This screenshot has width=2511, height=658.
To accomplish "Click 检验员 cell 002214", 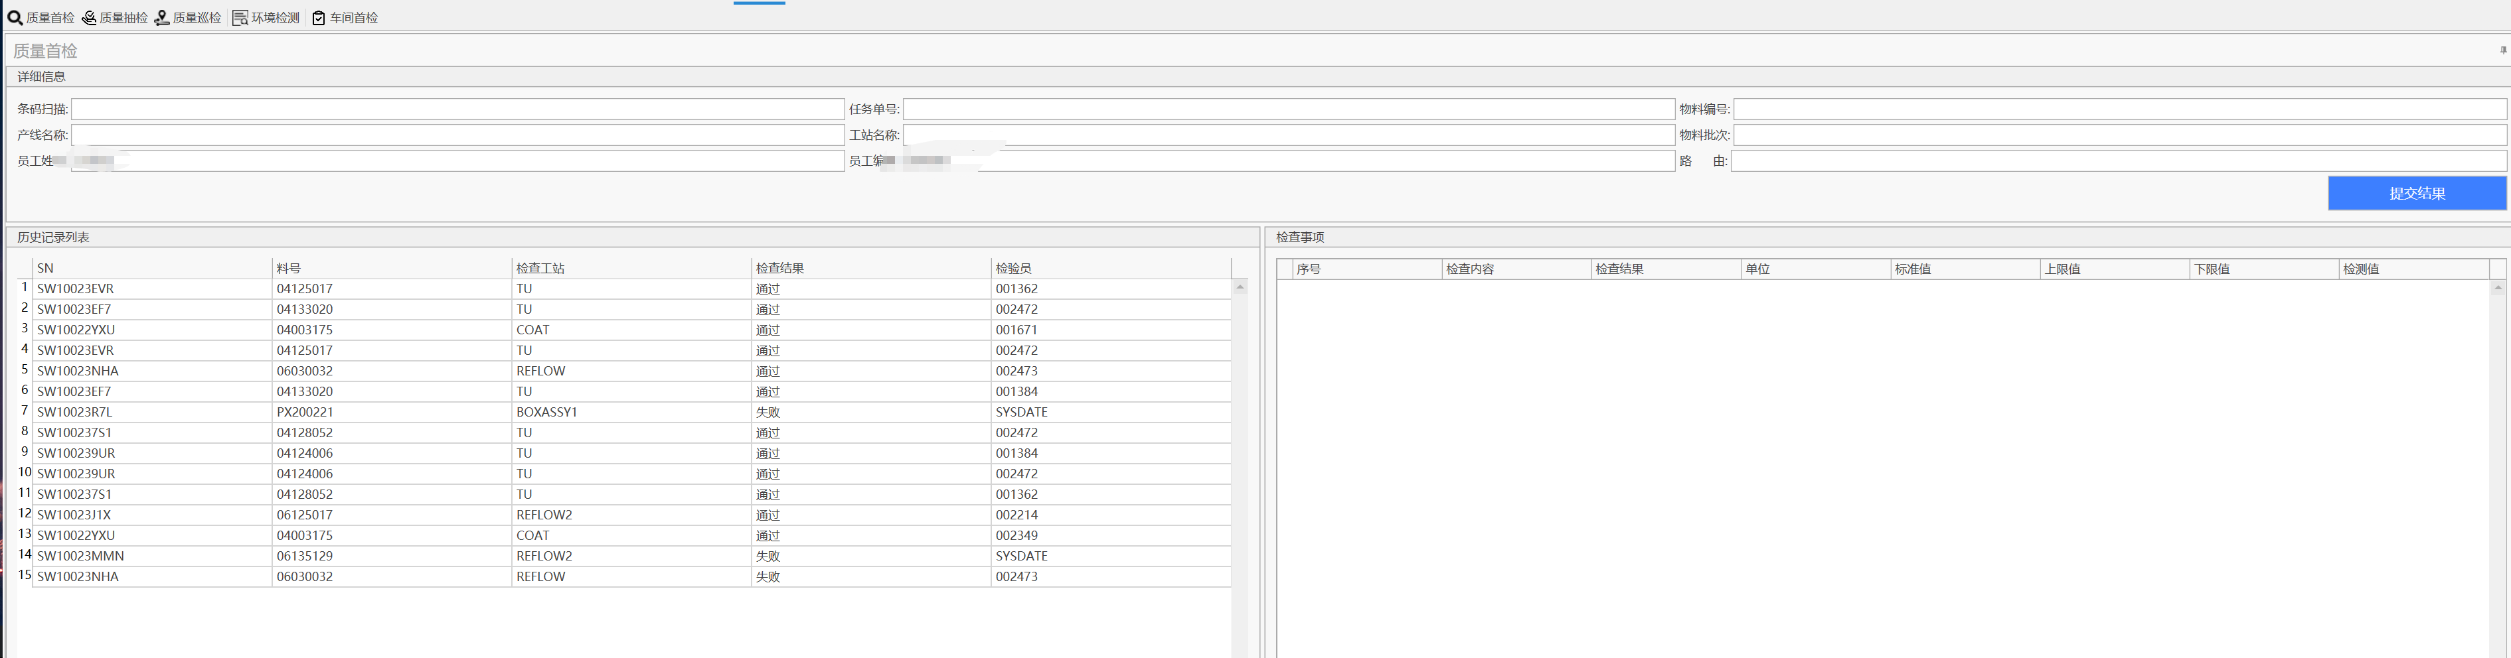I will tap(1111, 515).
